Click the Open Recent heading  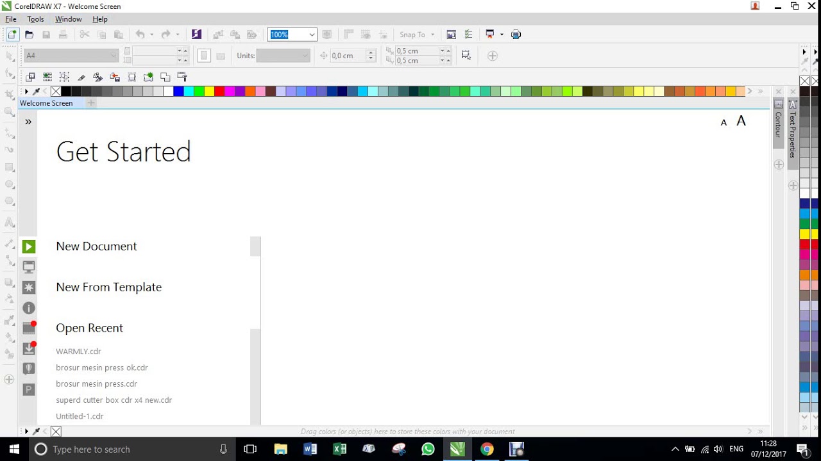pos(89,328)
